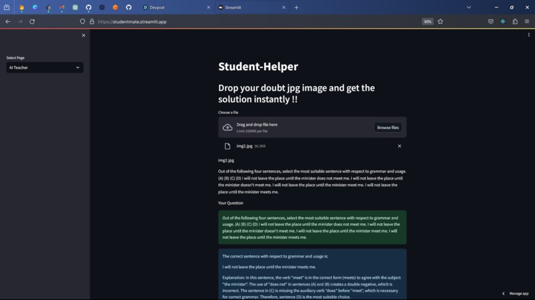Click the green question text box

tap(312, 227)
